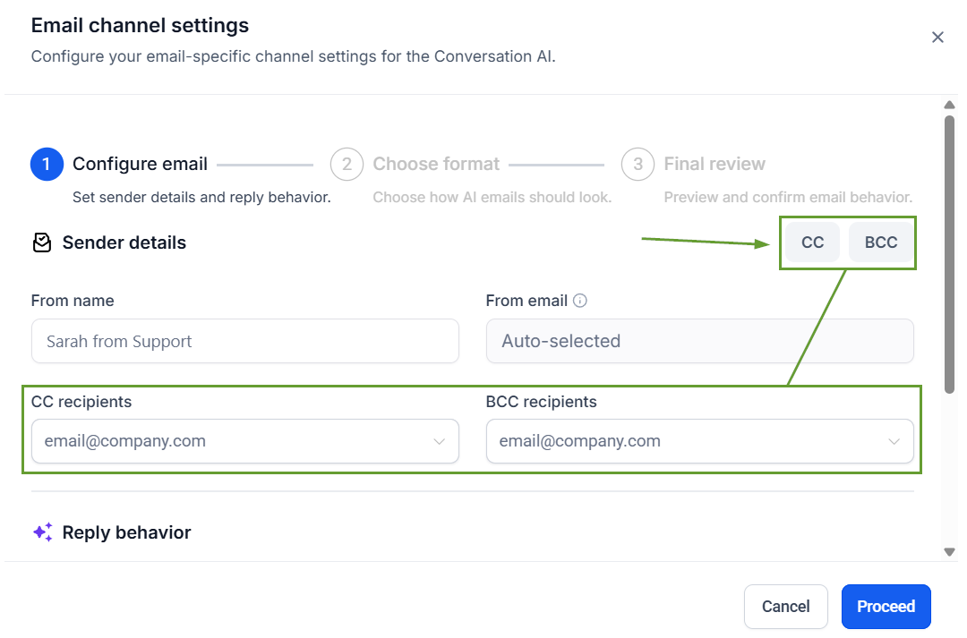Click the scroll up arrow
The height and width of the screenshot is (638, 967).
point(949,105)
